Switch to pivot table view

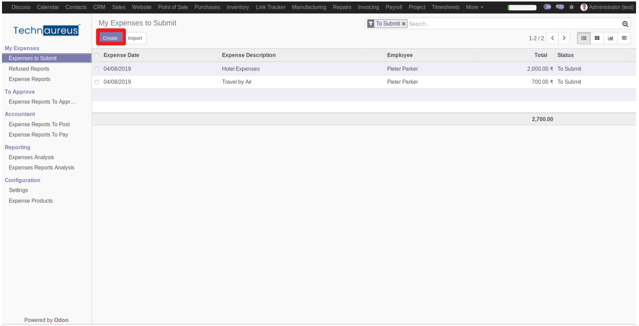coord(624,38)
